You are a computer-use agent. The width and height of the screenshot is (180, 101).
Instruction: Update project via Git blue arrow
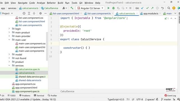tap(142, 8)
